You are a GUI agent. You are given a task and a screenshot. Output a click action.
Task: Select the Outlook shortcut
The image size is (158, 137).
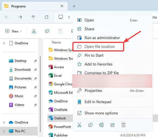pyautogui.click(x=60, y=118)
